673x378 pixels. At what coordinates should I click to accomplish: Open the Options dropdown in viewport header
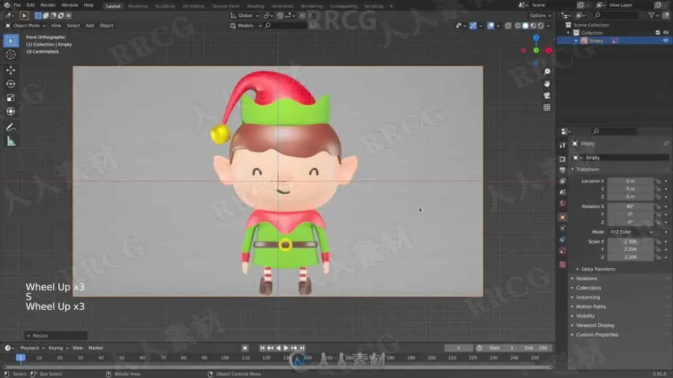tap(540, 16)
